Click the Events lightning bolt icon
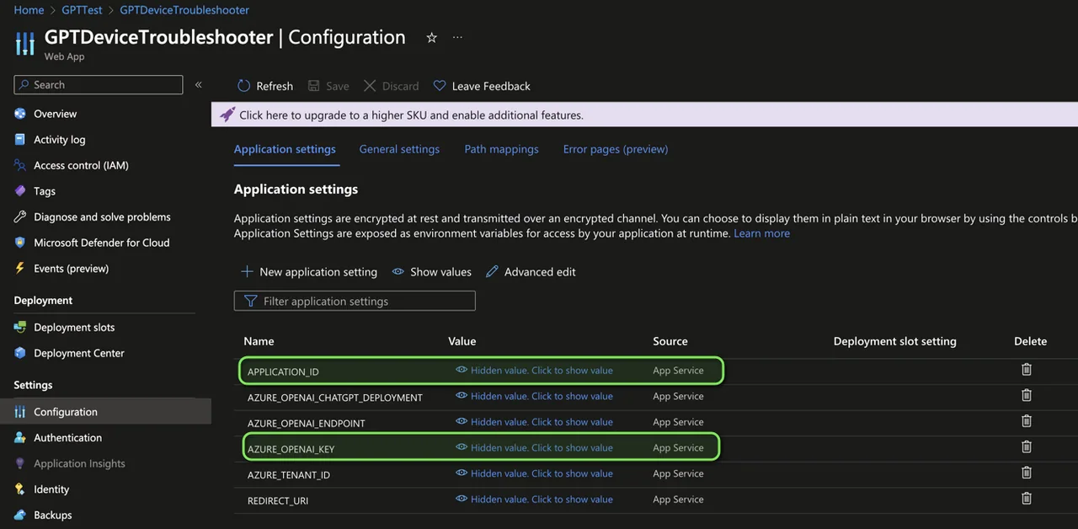The image size is (1078, 529). click(x=20, y=269)
